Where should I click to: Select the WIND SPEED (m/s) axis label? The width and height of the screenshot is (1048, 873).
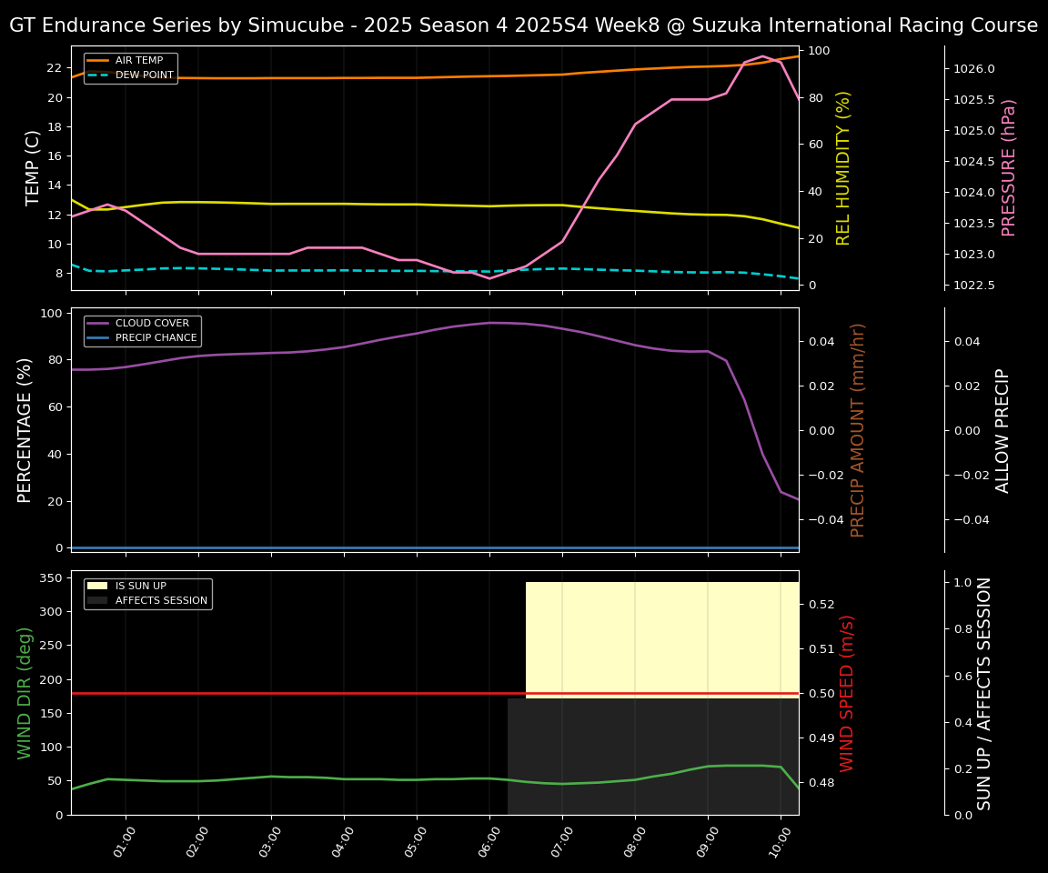(847, 692)
